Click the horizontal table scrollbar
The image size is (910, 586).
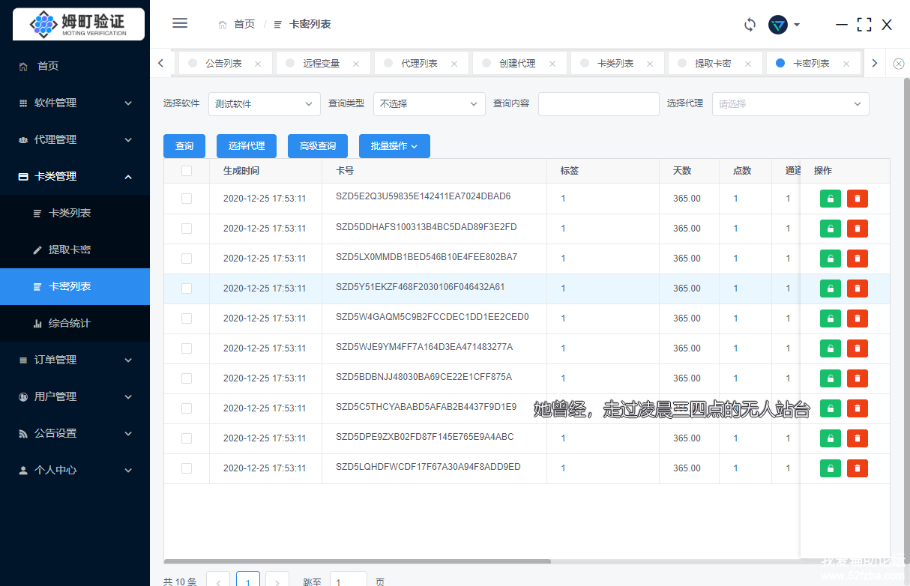pos(358,561)
